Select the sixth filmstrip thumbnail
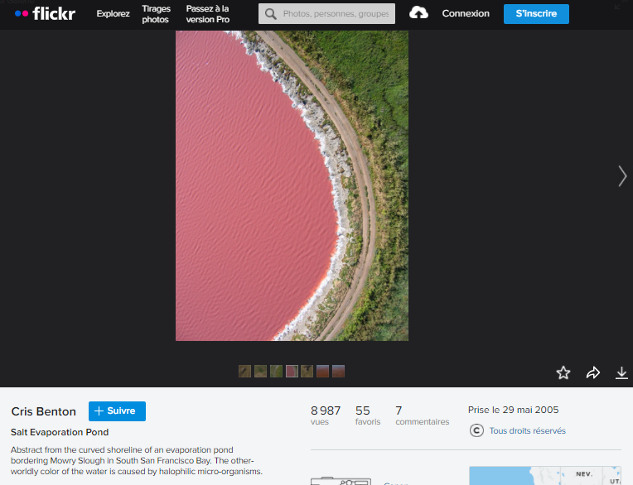This screenshot has height=485, width=633. point(322,371)
